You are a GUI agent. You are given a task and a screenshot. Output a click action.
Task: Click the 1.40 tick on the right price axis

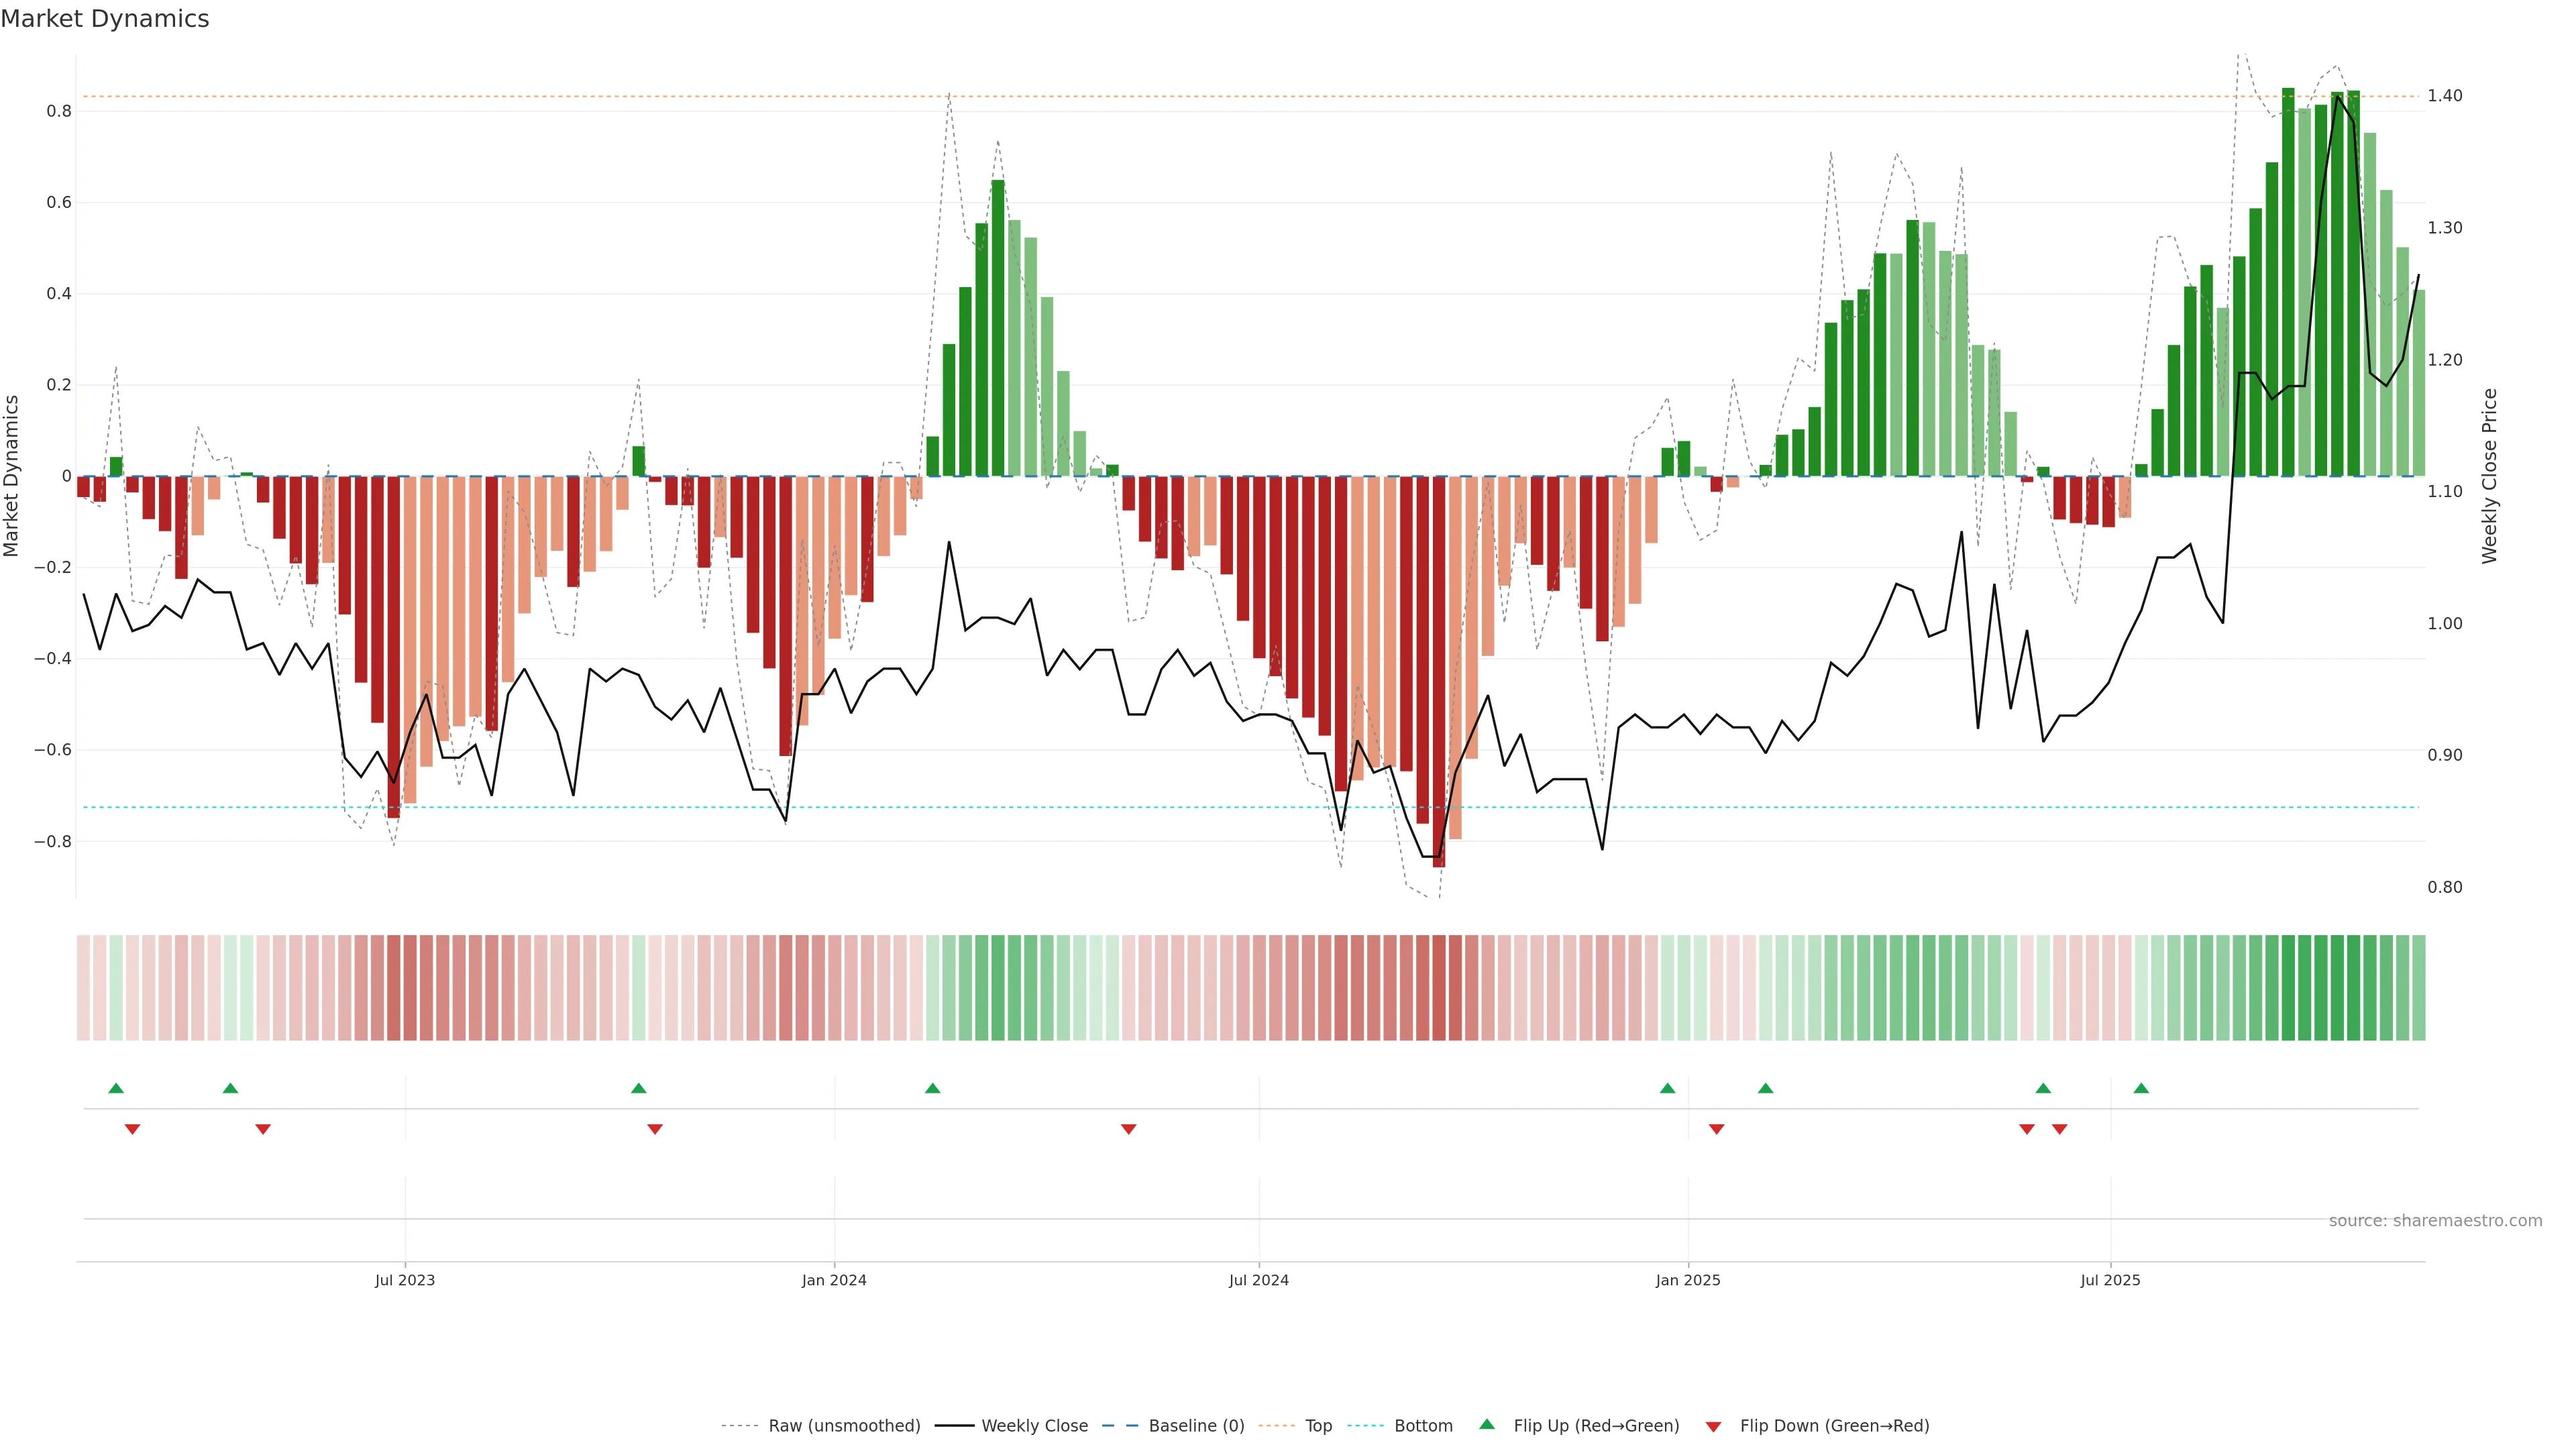[x=2445, y=96]
